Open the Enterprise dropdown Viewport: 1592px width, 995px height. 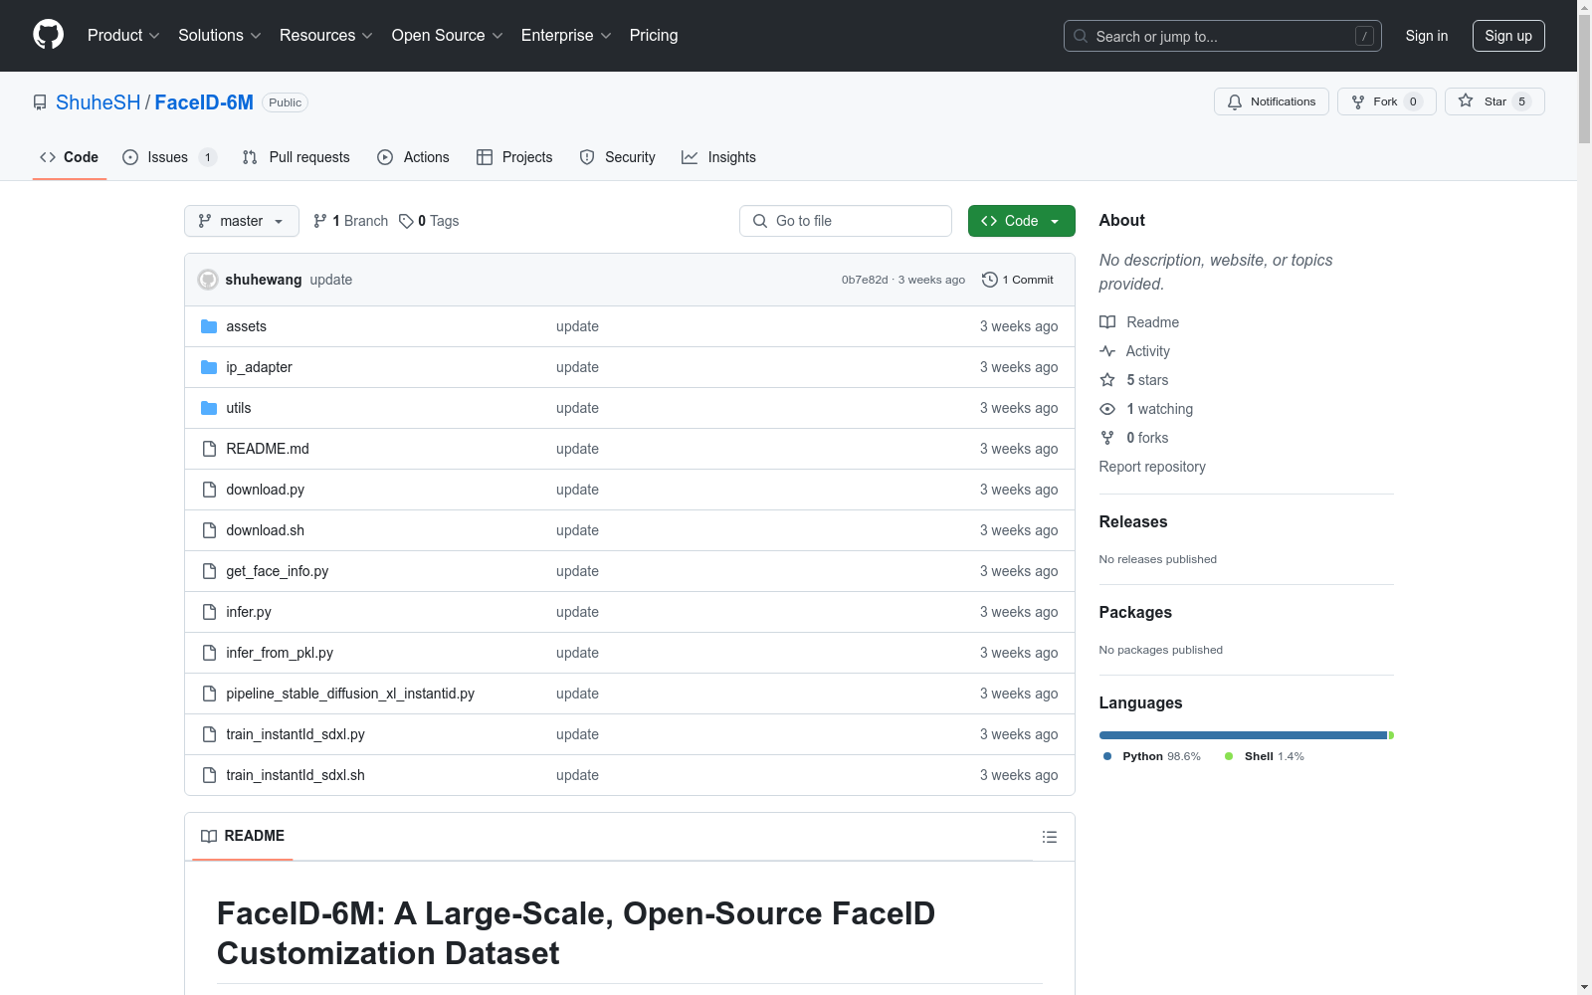[x=566, y=36]
